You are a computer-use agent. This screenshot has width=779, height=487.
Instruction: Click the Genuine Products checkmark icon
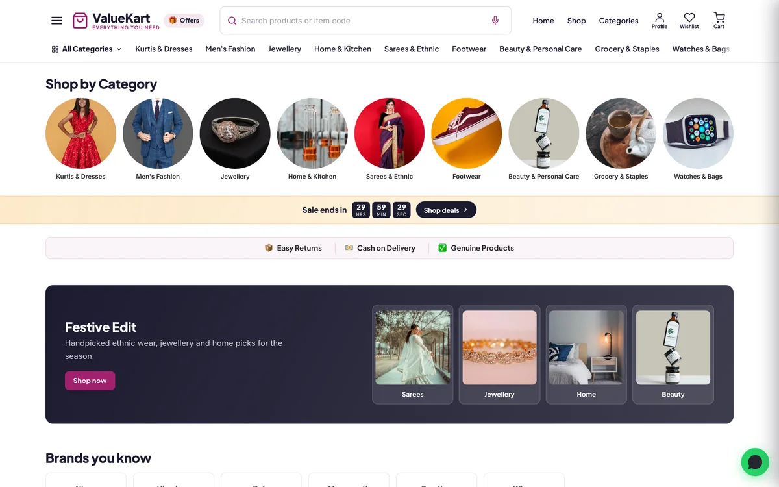coord(443,248)
